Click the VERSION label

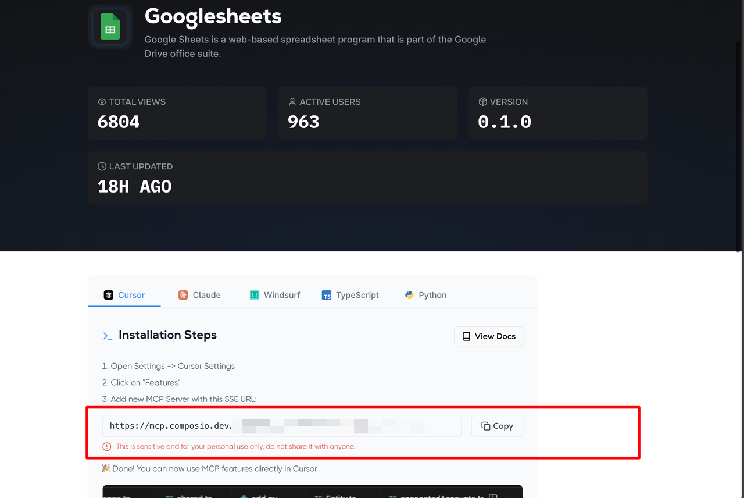(509, 102)
